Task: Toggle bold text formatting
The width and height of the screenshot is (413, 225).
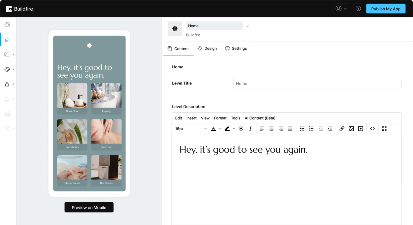Action: [x=241, y=129]
